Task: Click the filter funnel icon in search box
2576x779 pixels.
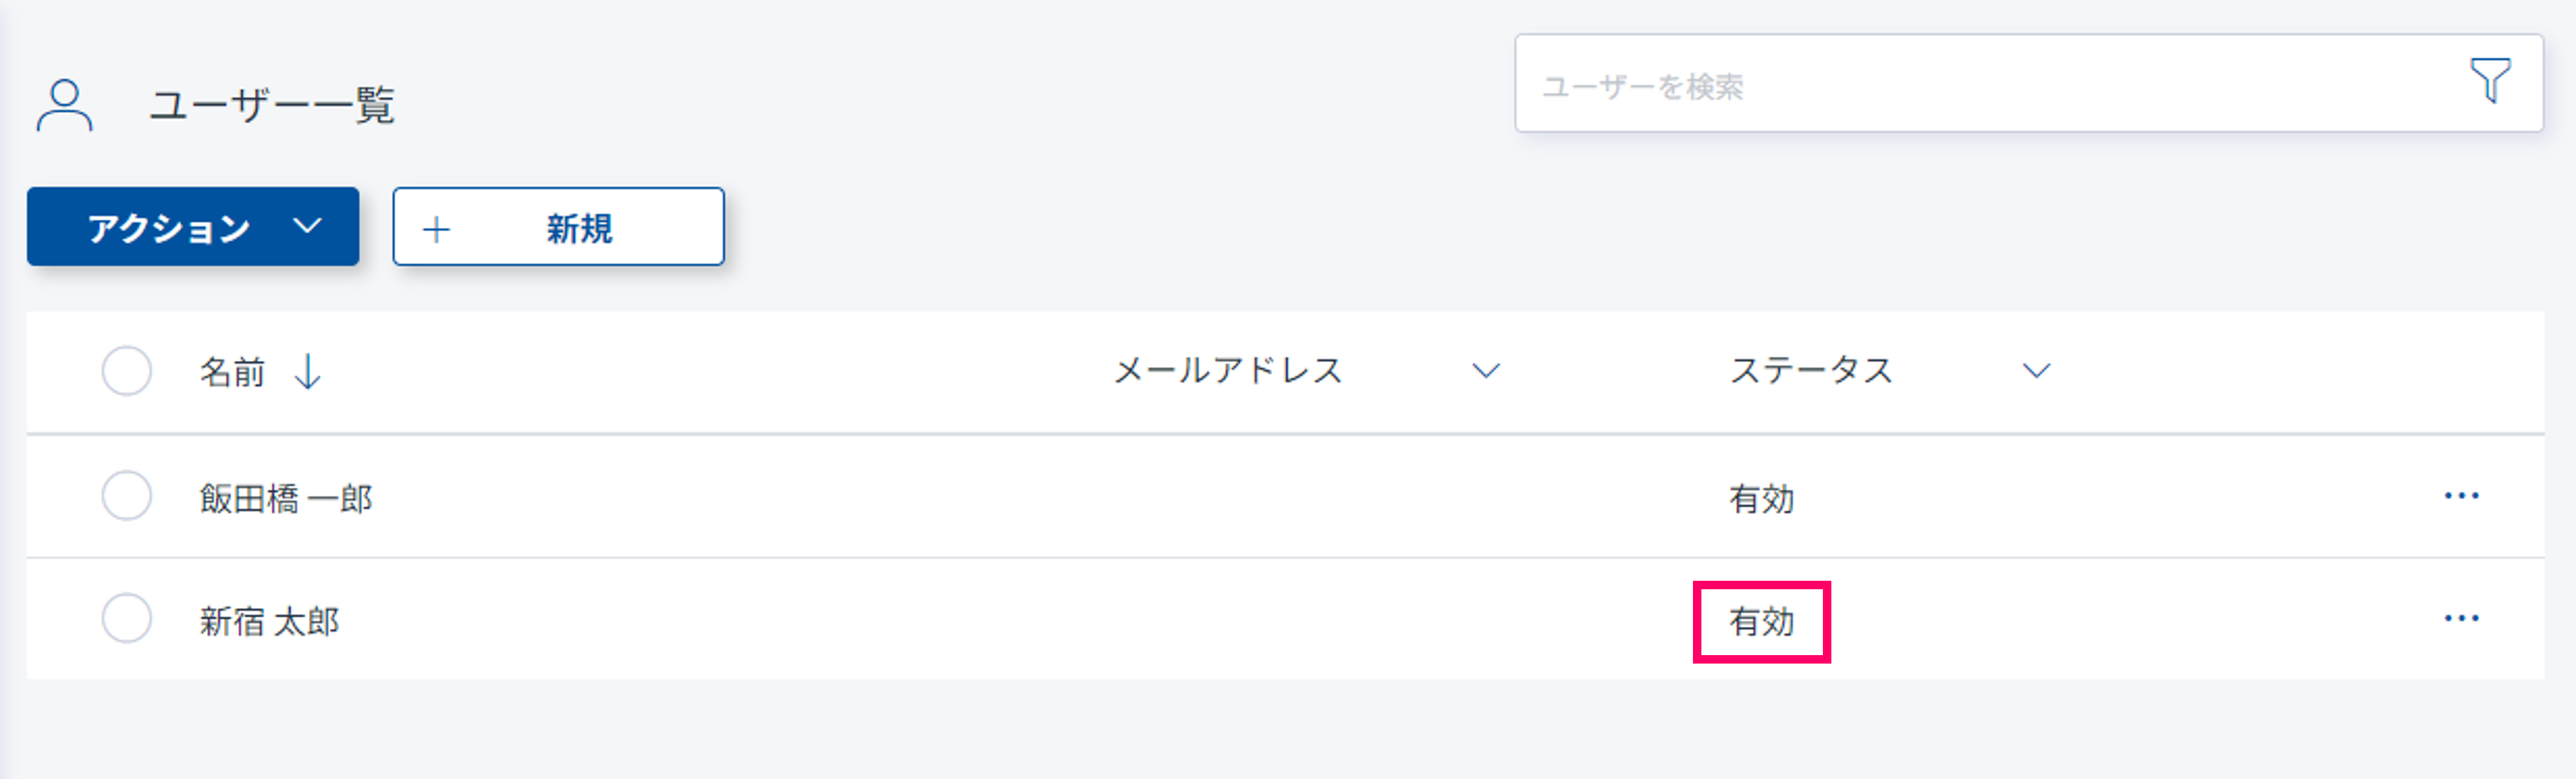Action: pos(2490,81)
